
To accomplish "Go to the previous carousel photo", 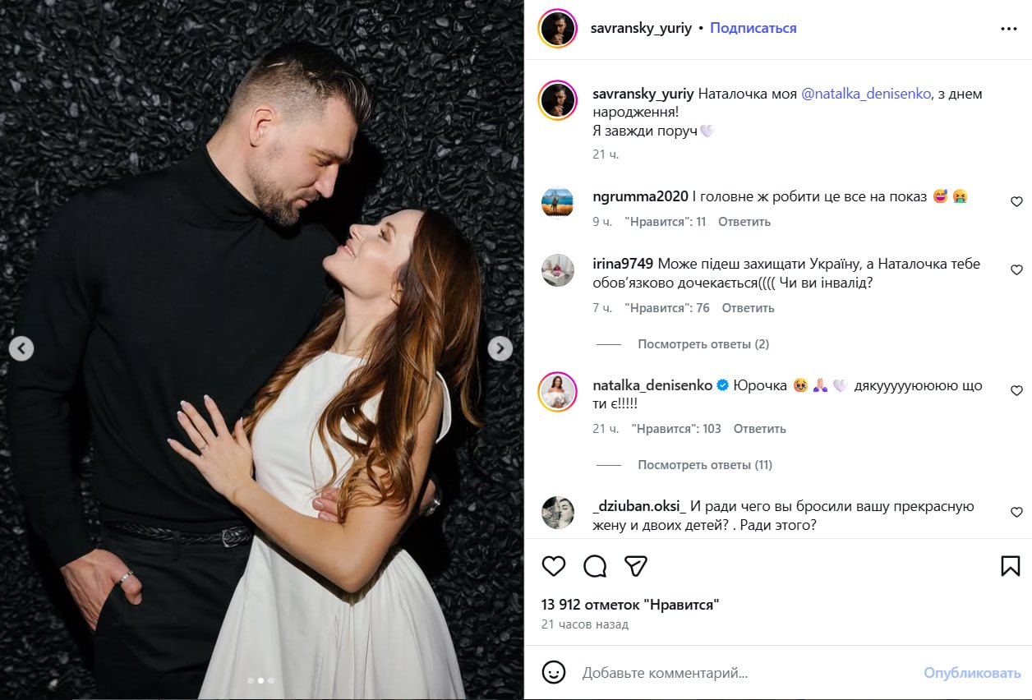I will pyautogui.click(x=21, y=348).
